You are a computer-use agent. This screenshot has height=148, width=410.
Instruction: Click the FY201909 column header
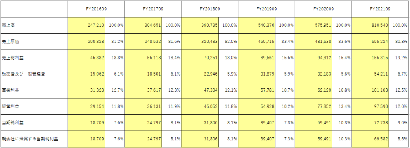point(266,9)
